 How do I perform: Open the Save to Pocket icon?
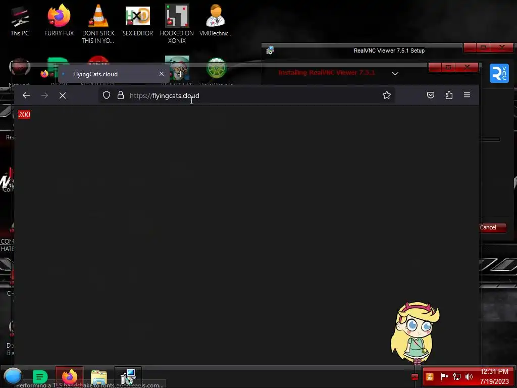[431, 95]
